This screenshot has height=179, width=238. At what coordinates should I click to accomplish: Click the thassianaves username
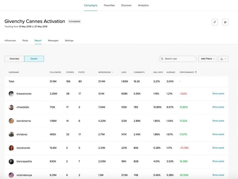click(x=24, y=94)
